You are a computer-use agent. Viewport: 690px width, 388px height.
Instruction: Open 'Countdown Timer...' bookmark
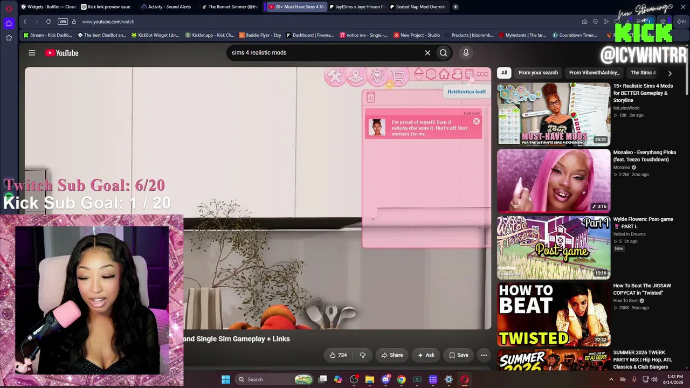tap(575, 35)
